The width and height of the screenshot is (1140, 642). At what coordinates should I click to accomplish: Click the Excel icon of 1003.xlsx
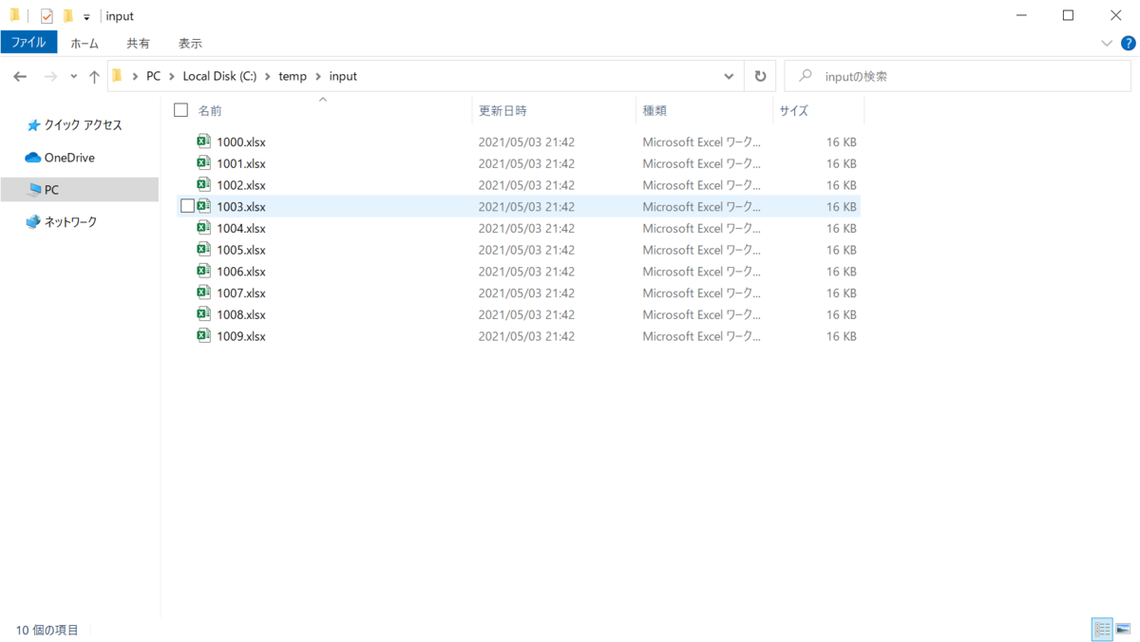203,206
